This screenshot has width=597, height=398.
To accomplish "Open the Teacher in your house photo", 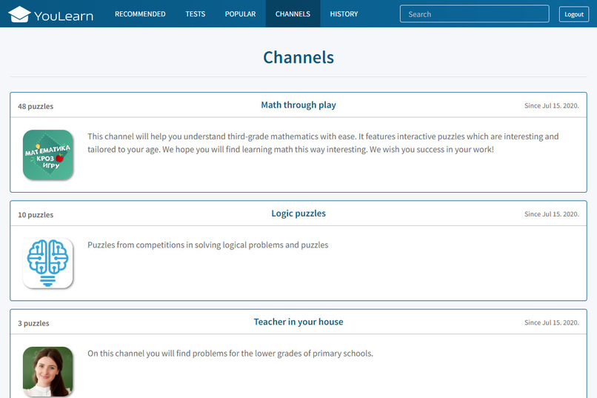I will click(48, 371).
